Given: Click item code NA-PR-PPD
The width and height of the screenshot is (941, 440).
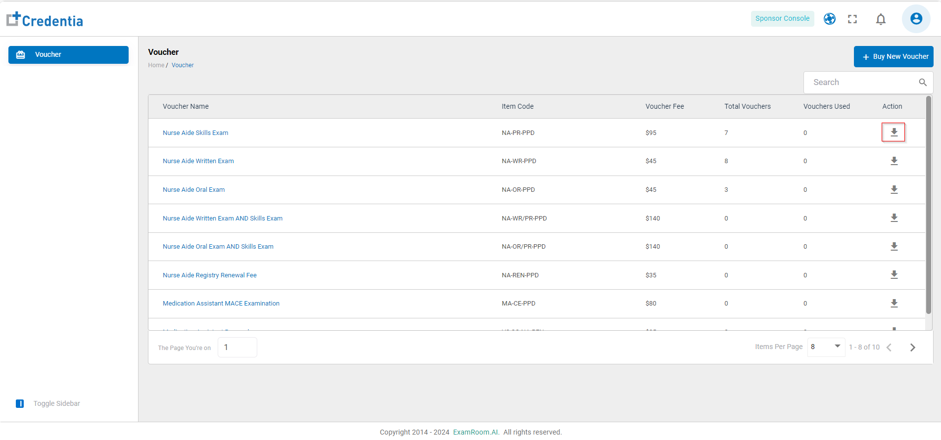Looking at the screenshot, I should (518, 133).
